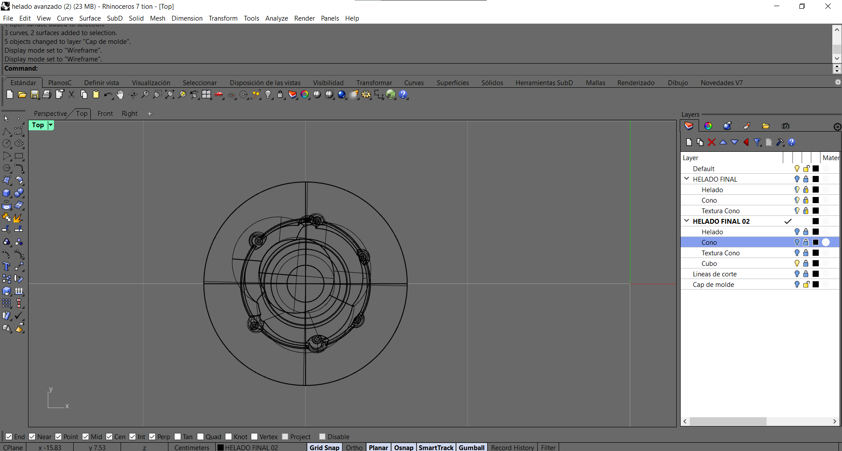
Task: Click the padlock Lock objects icon
Action: coord(280,95)
